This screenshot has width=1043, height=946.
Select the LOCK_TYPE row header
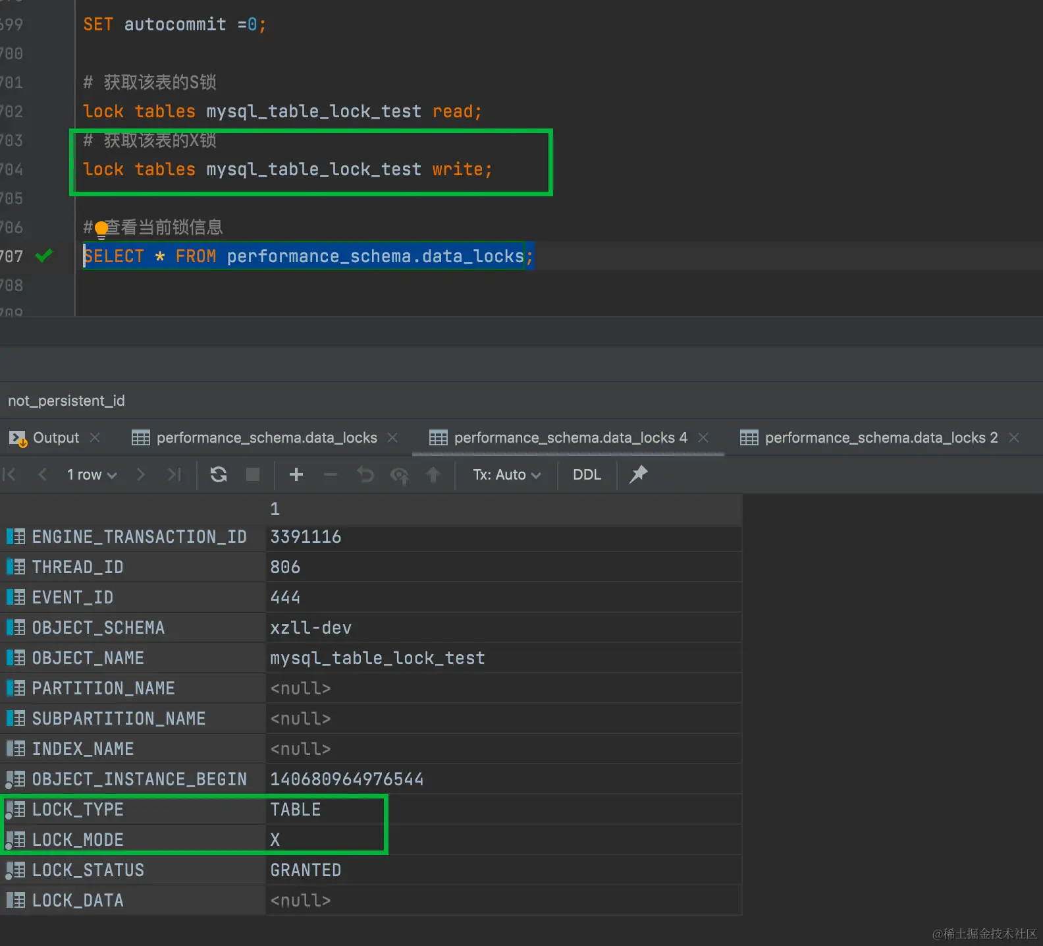click(x=132, y=810)
